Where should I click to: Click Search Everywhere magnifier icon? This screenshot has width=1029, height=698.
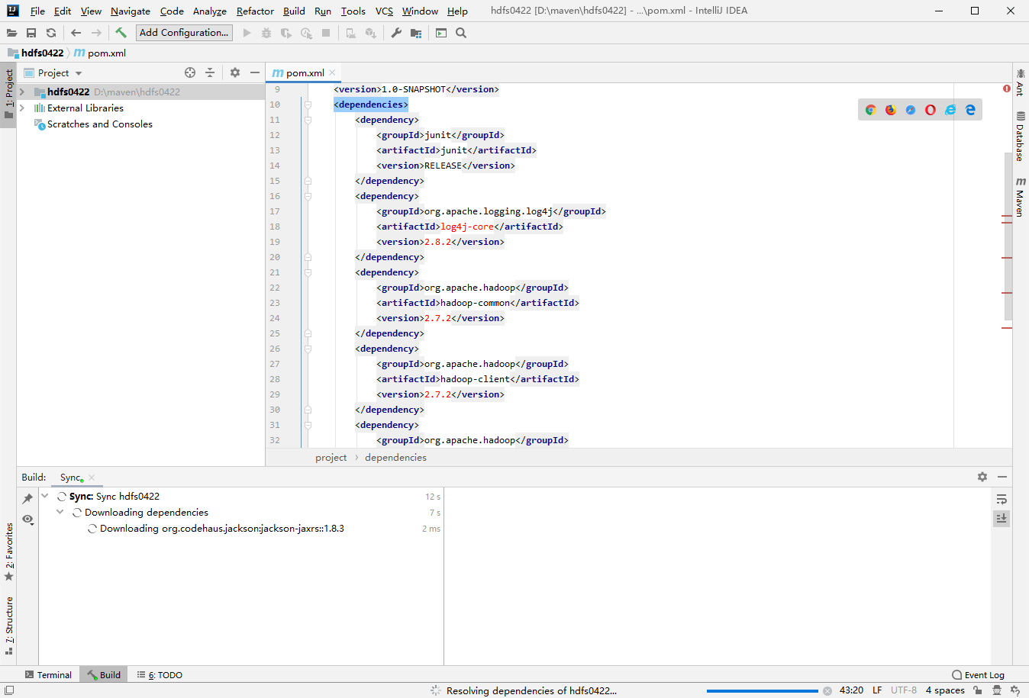[x=461, y=33]
